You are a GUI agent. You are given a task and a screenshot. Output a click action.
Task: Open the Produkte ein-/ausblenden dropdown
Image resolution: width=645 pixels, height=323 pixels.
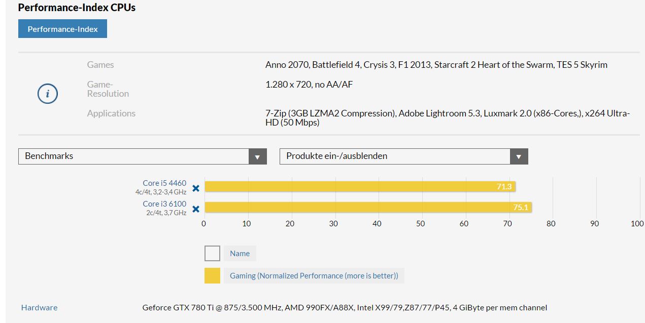[404, 156]
